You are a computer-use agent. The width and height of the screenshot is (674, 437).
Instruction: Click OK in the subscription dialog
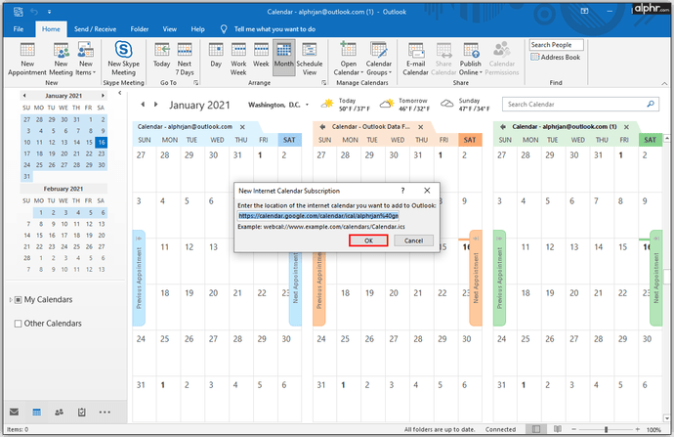pos(368,240)
